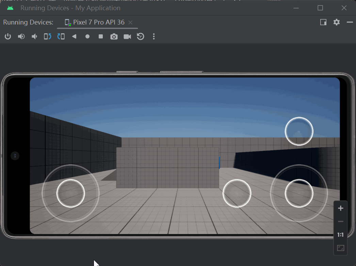This screenshot has height=266, width=356.
Task: Open the extended controls three-dot menu
Action: pyautogui.click(x=154, y=36)
